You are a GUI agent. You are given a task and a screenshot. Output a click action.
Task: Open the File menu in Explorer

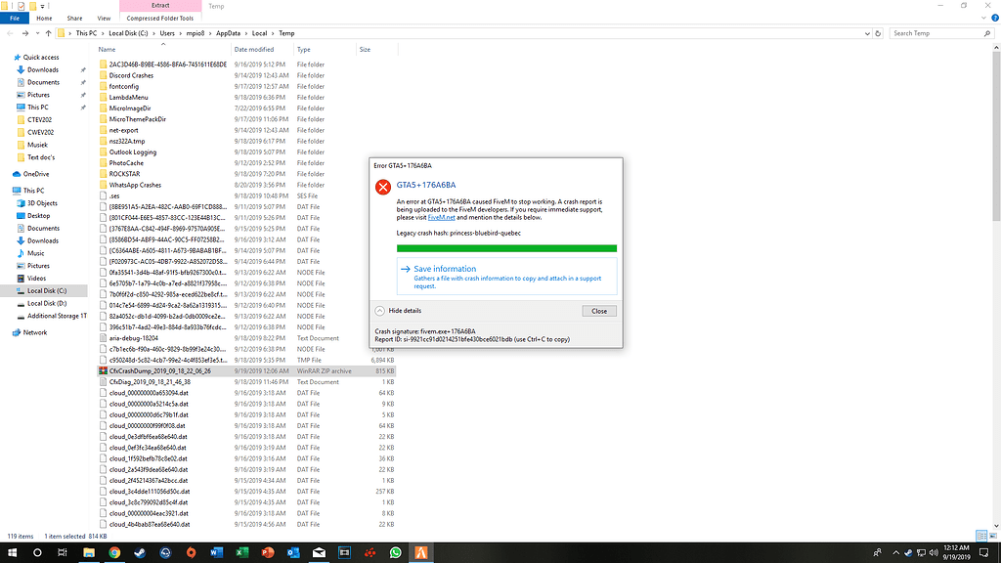13,17
